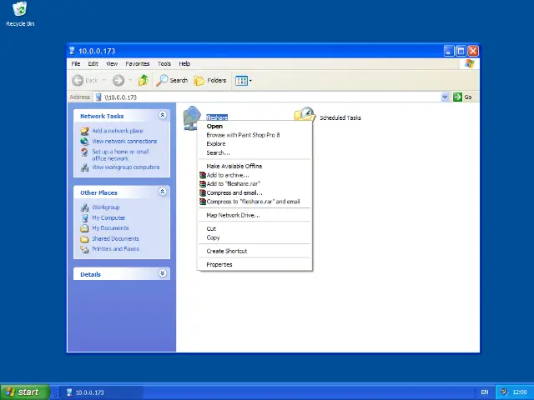Expand the Details panel
Screen dimensions: 534x400
(163, 273)
